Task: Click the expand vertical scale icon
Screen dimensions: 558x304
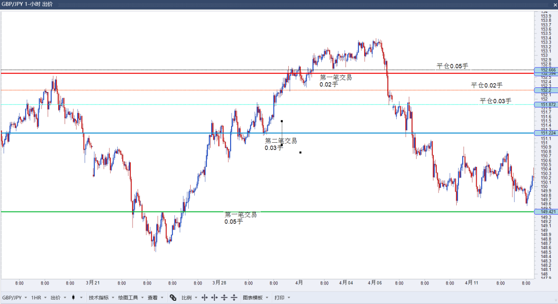Action: click(224, 297)
